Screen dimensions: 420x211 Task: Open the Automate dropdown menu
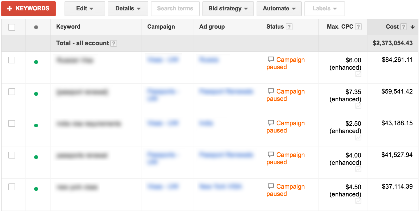[x=279, y=9]
